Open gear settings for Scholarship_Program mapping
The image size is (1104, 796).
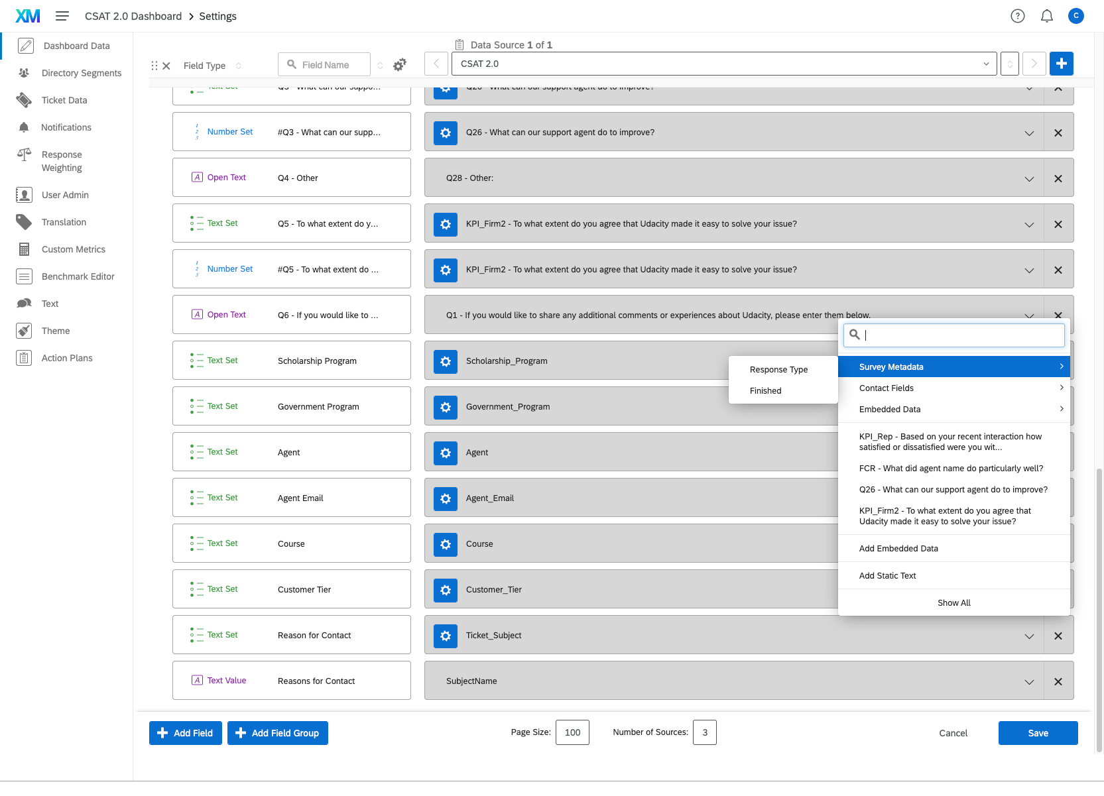(446, 361)
